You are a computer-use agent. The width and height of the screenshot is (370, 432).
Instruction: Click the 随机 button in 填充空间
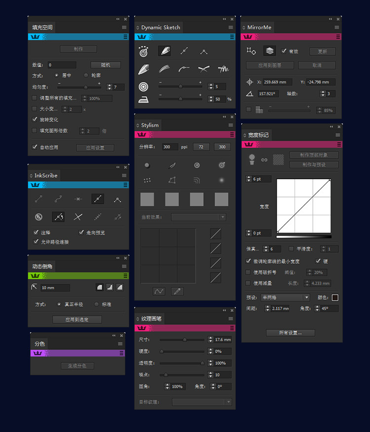(x=106, y=65)
